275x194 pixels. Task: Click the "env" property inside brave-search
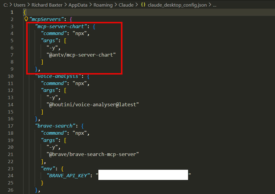tap(48, 168)
